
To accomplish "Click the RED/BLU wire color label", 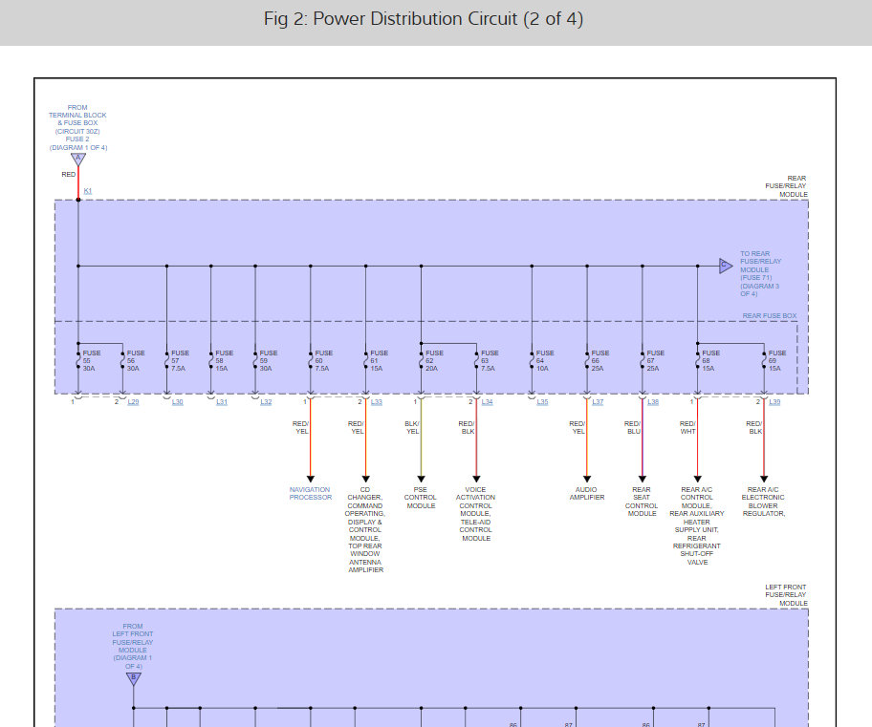I will 633,427.
